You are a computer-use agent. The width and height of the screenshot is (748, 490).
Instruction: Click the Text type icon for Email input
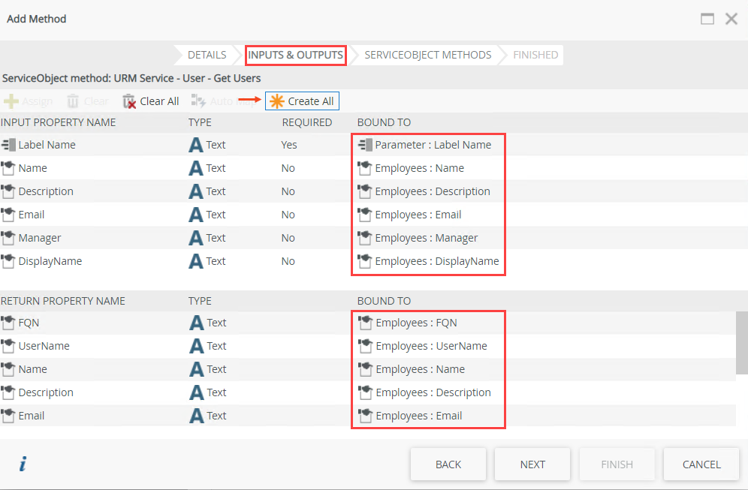coord(196,215)
